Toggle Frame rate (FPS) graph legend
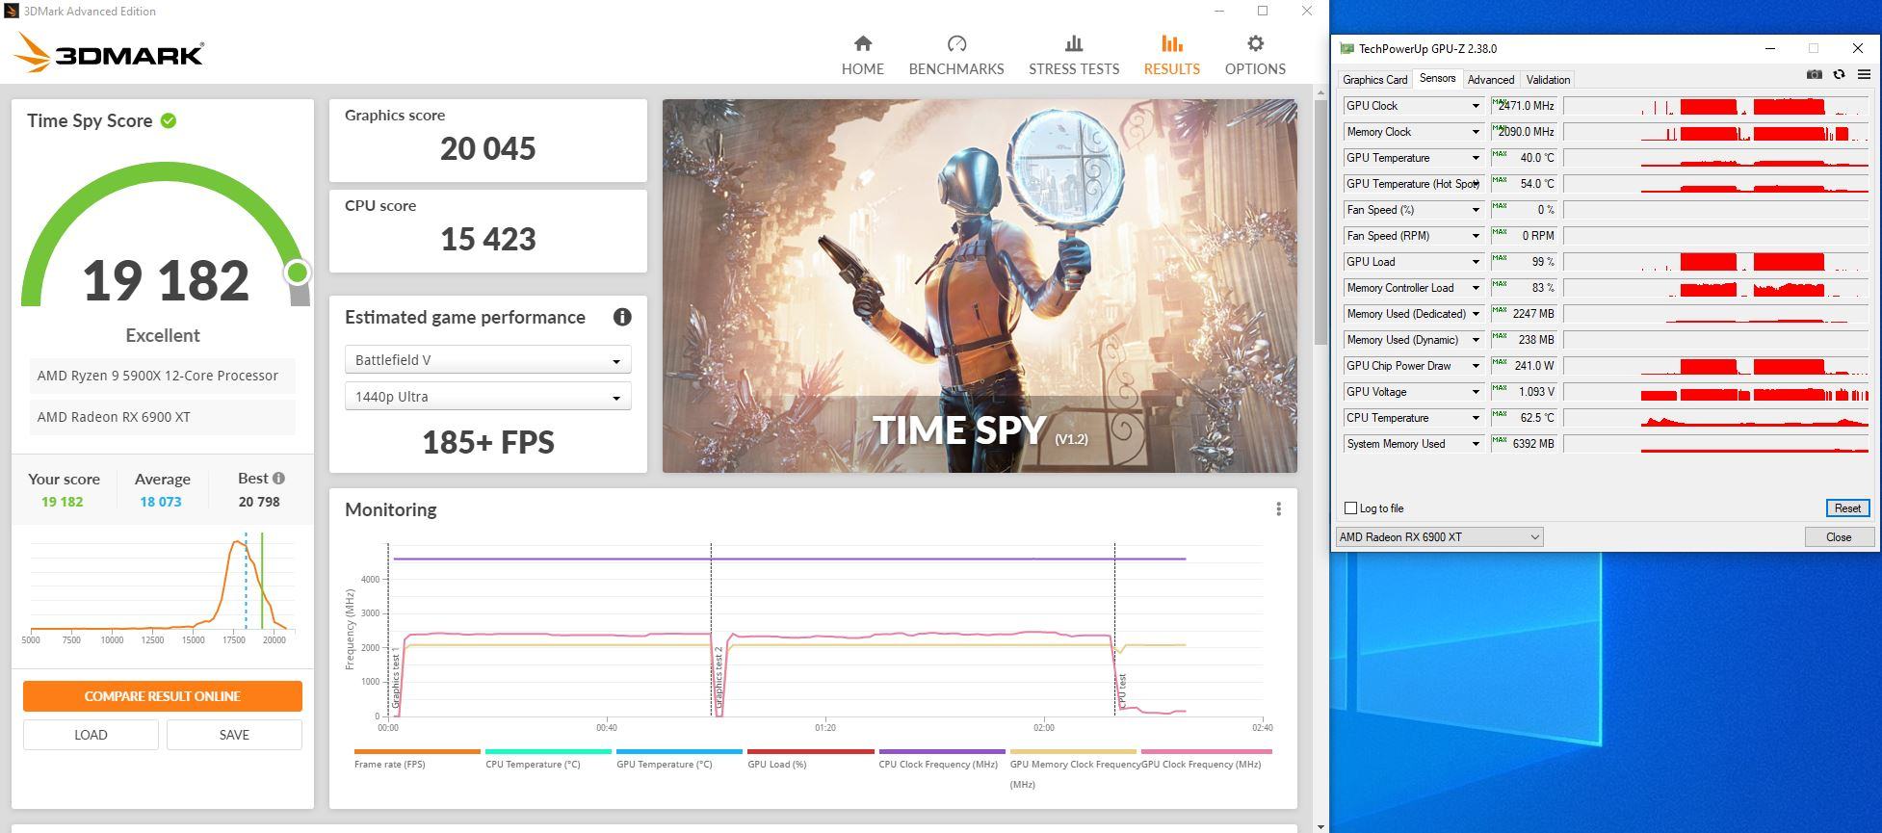Viewport: 1882px width, 833px height. click(x=416, y=758)
